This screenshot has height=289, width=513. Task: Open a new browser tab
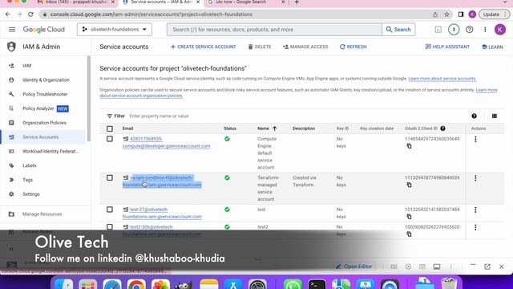coord(297,2)
